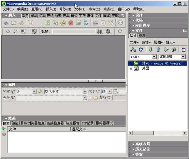Click Connect to remote host icon
The width and height of the screenshot is (189, 159).
(133, 49)
